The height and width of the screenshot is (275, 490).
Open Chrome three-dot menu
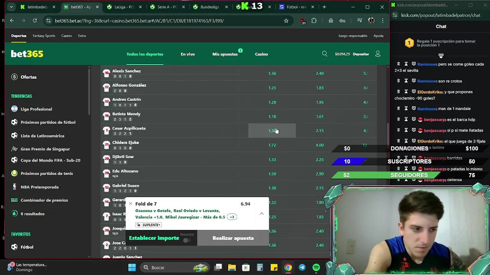(382, 21)
